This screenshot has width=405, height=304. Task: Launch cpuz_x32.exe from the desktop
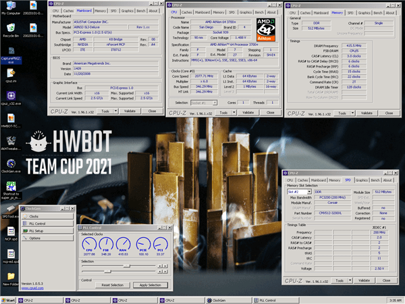(10, 97)
